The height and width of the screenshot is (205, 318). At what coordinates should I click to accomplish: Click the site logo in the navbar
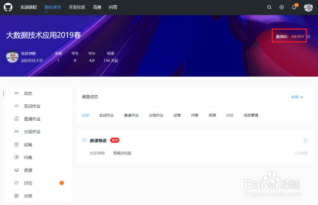click(8, 7)
